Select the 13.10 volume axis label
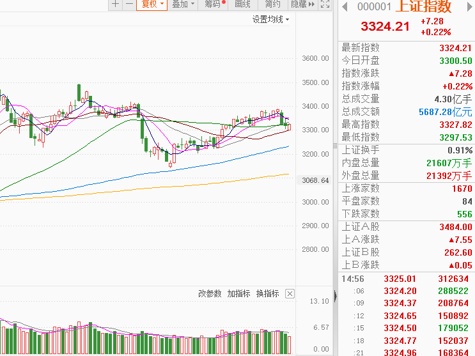Viewport: 475px width, 356px height. (319, 301)
